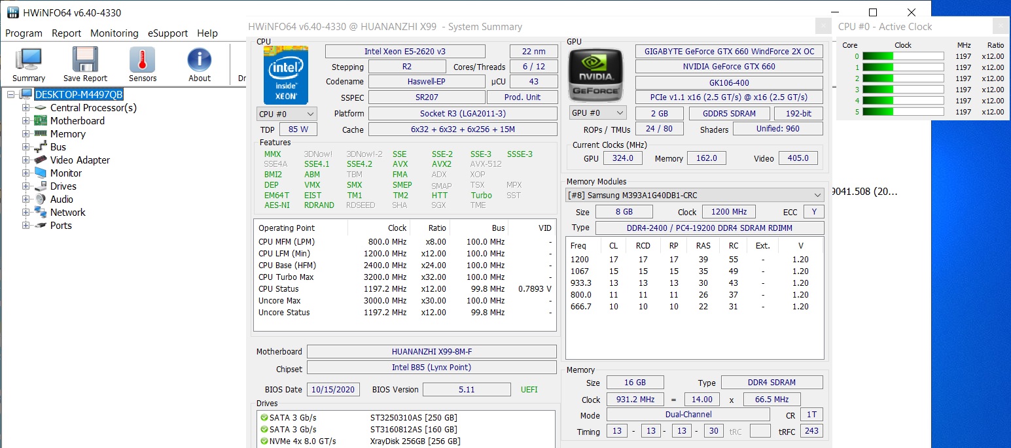Select the Audio tree item

pos(62,199)
